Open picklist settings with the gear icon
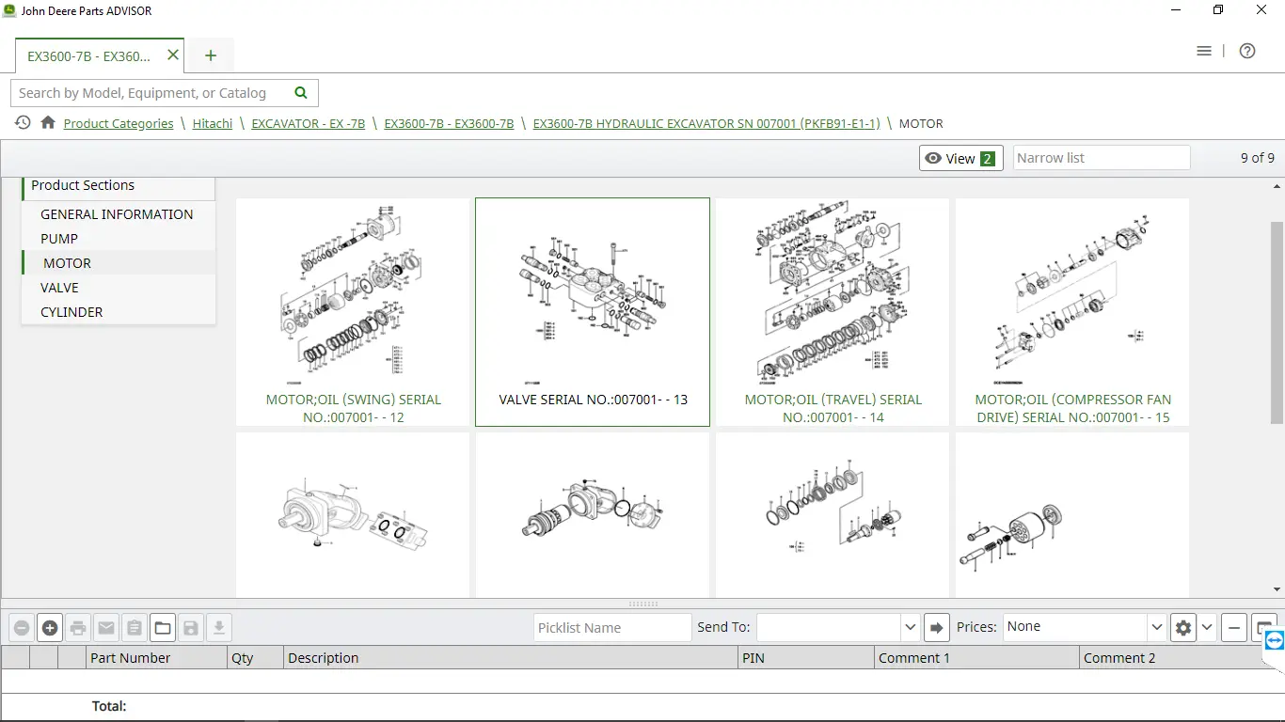Viewport: 1285px width, 722px height. coord(1183,627)
